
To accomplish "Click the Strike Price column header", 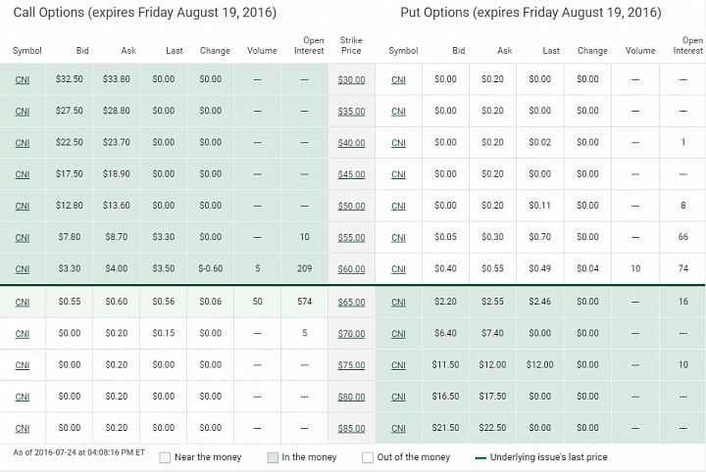I will click(351, 45).
